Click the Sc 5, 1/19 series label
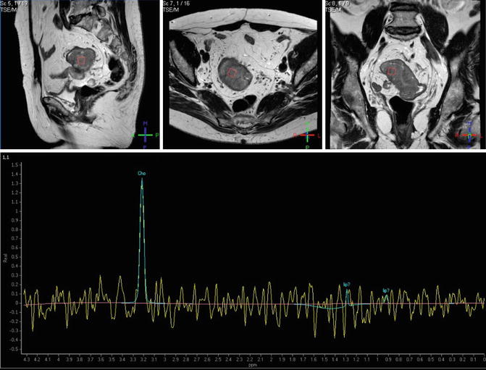Viewport: 486px width, 370px height. (x=15, y=4)
